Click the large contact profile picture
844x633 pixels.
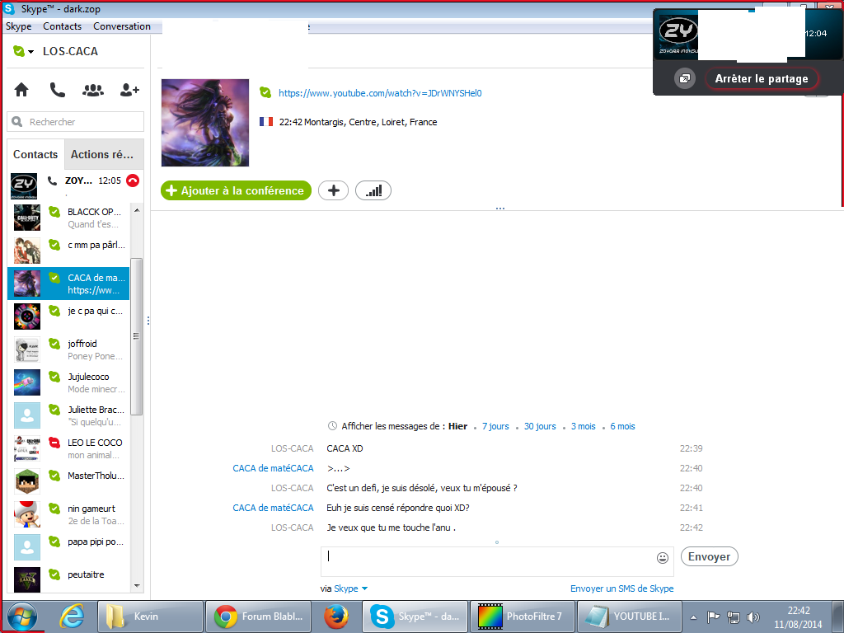pos(205,123)
